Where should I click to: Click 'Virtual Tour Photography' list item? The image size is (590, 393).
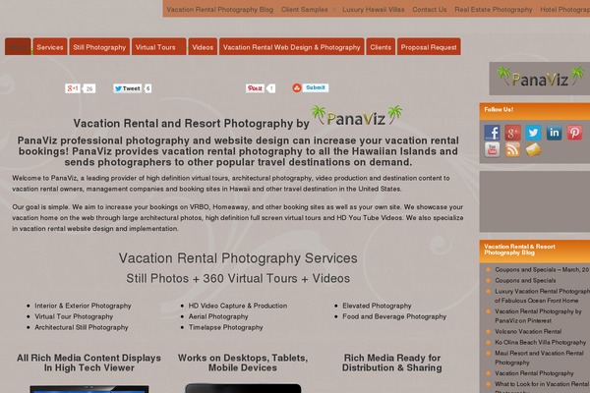point(74,317)
